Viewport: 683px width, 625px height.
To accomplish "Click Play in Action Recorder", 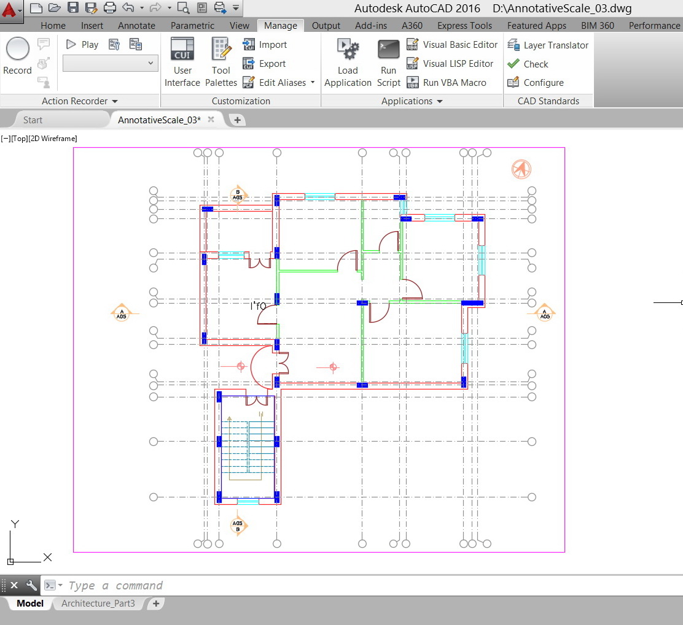I will pyautogui.click(x=82, y=44).
